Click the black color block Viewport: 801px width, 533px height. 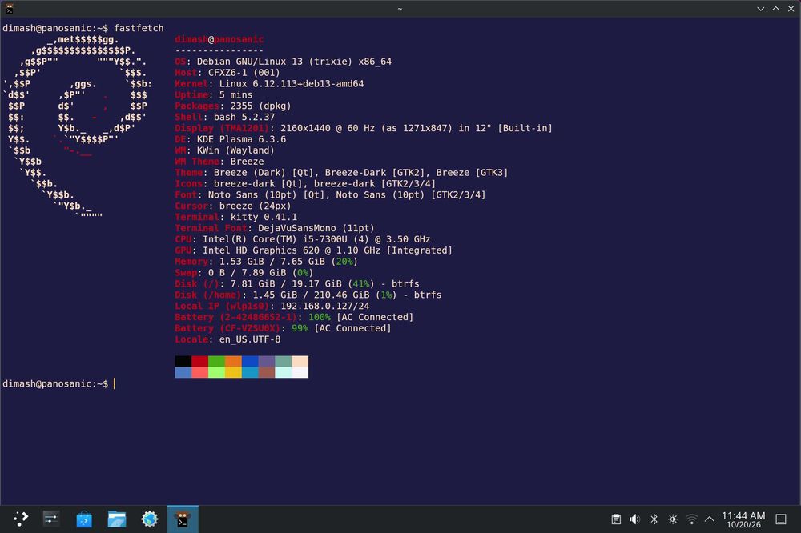tap(183, 362)
